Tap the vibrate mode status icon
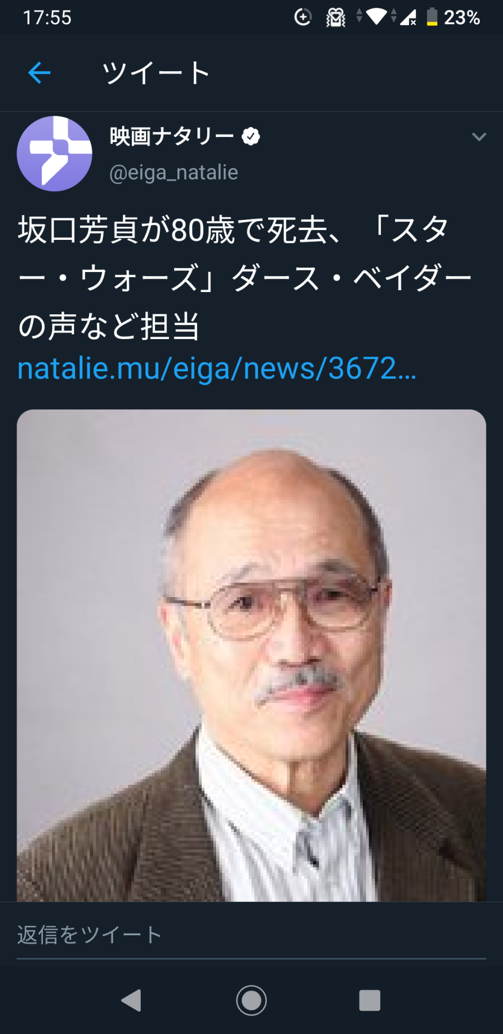 point(336,17)
